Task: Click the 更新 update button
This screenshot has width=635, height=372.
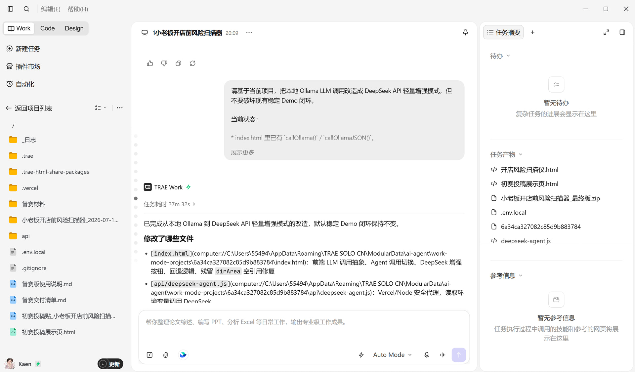Action: [x=110, y=364]
